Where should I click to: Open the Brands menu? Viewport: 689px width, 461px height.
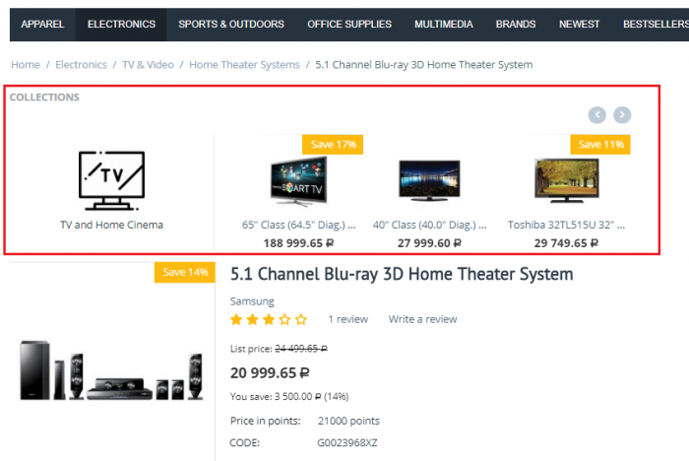coord(516,25)
